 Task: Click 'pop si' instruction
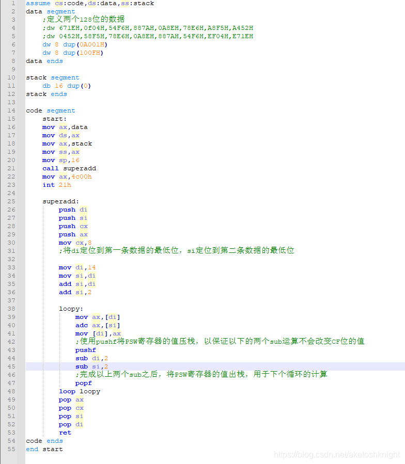(x=71, y=417)
